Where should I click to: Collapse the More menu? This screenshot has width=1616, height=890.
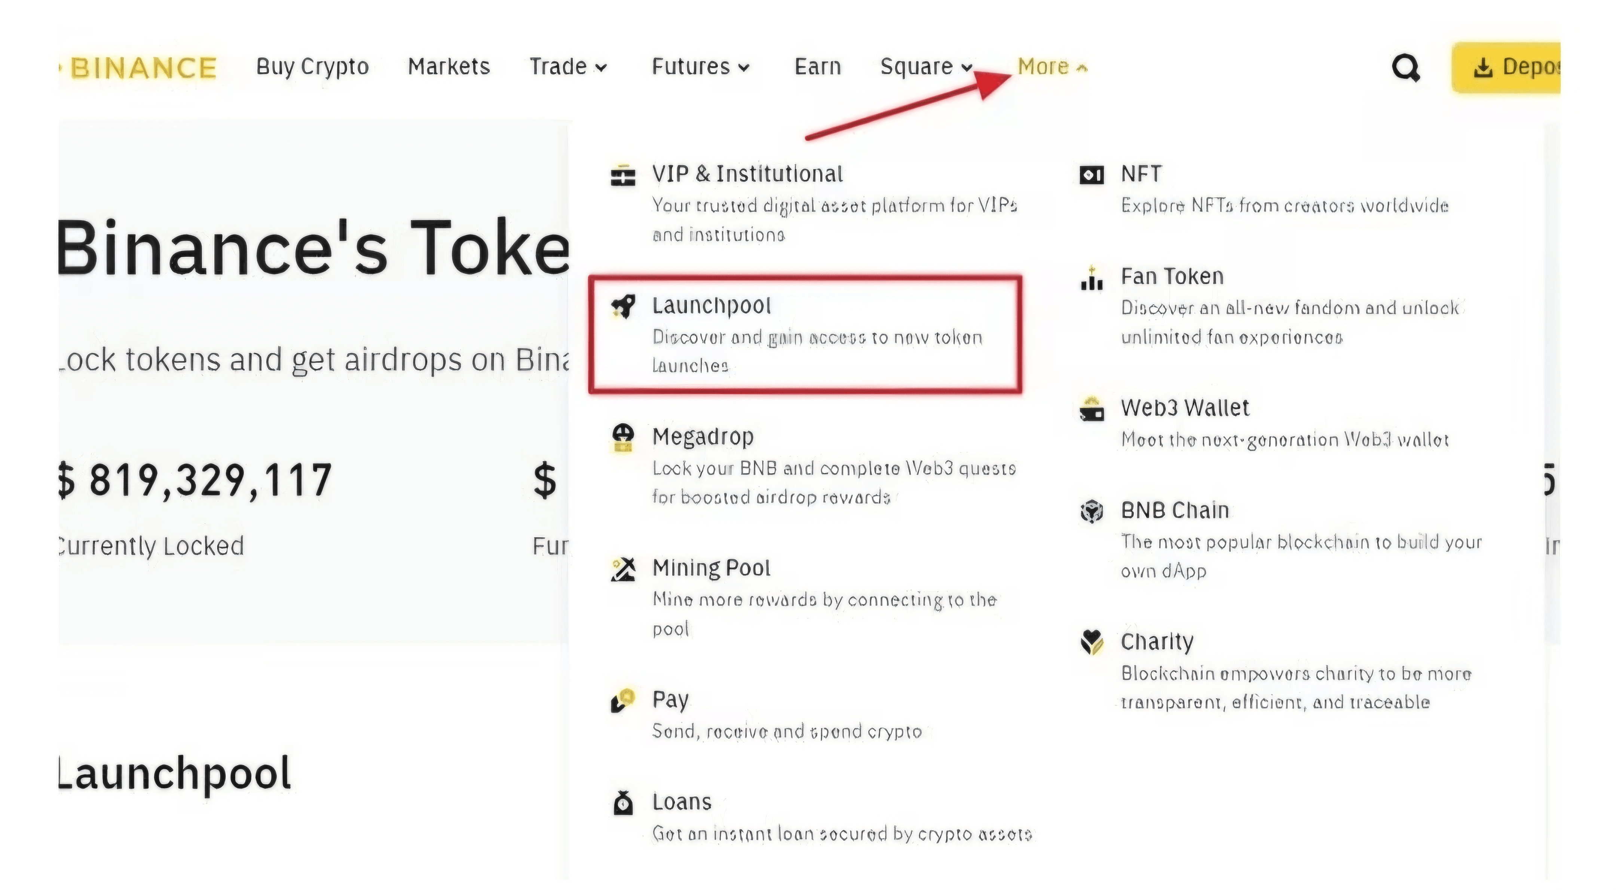[x=1052, y=67]
